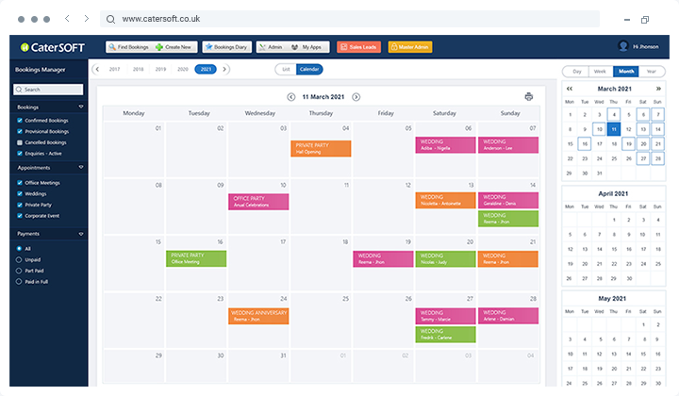
Task: Uncheck the Confirmed Bookings checkbox
Action: 20,119
